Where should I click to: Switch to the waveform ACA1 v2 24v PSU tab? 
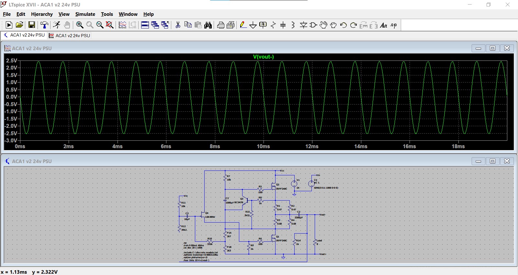(69, 35)
